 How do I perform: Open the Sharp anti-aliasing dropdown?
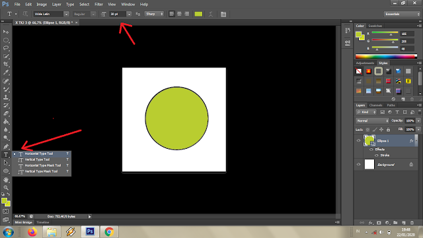point(154,14)
